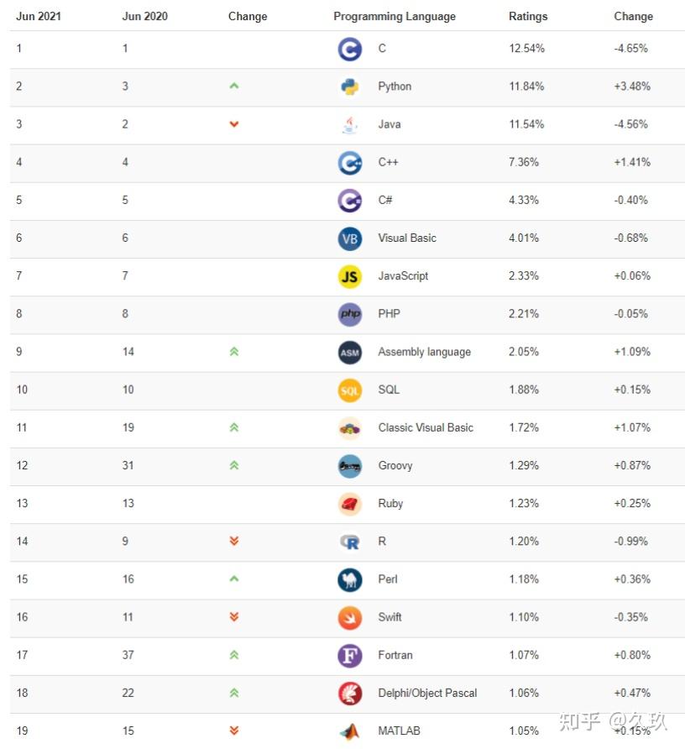Click the Ratings column header
This screenshot has width=685, height=749.
[x=528, y=16]
